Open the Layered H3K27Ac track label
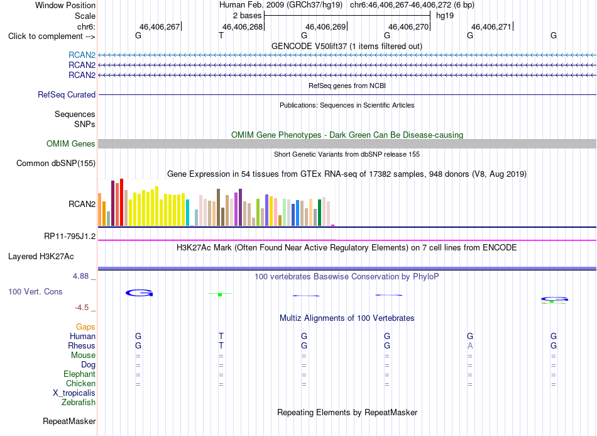This screenshot has height=436, width=597. pyautogui.click(x=41, y=257)
